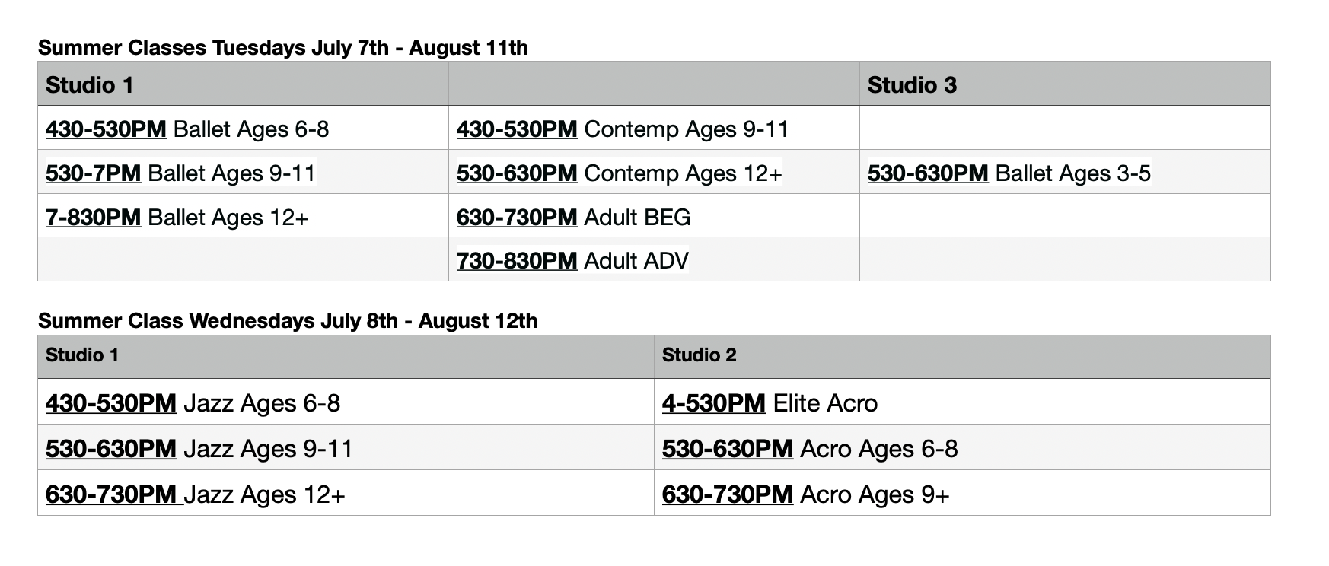1329x566 pixels.
Task: Click the 430-530PM Contemp Ages 9-11 link
Action: click(517, 129)
